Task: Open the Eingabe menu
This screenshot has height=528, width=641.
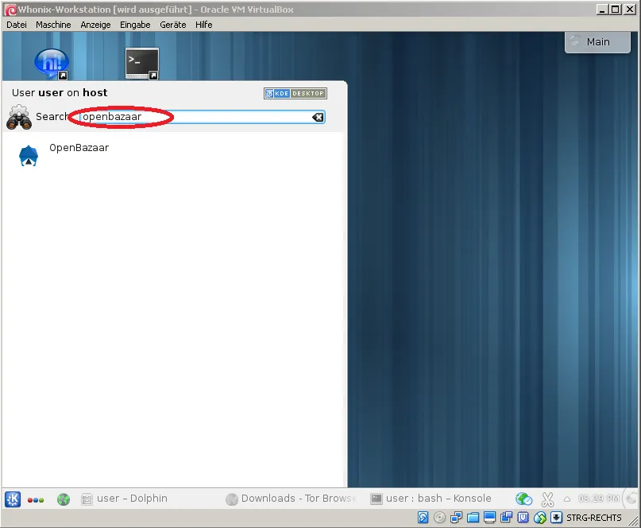Action: [135, 25]
